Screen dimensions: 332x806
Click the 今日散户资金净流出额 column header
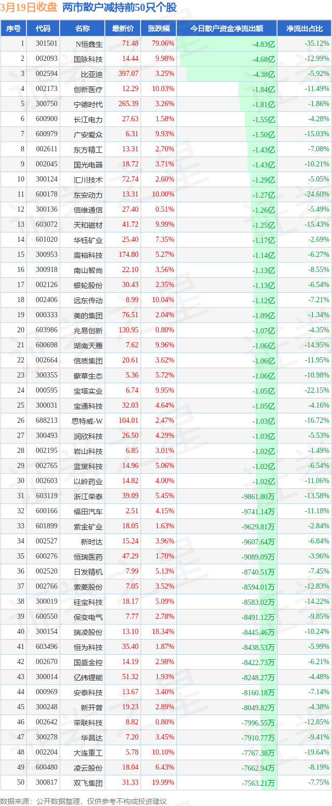(x=227, y=29)
